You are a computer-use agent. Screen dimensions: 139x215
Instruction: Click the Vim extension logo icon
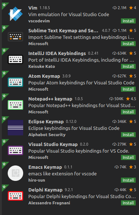pos(15,14)
